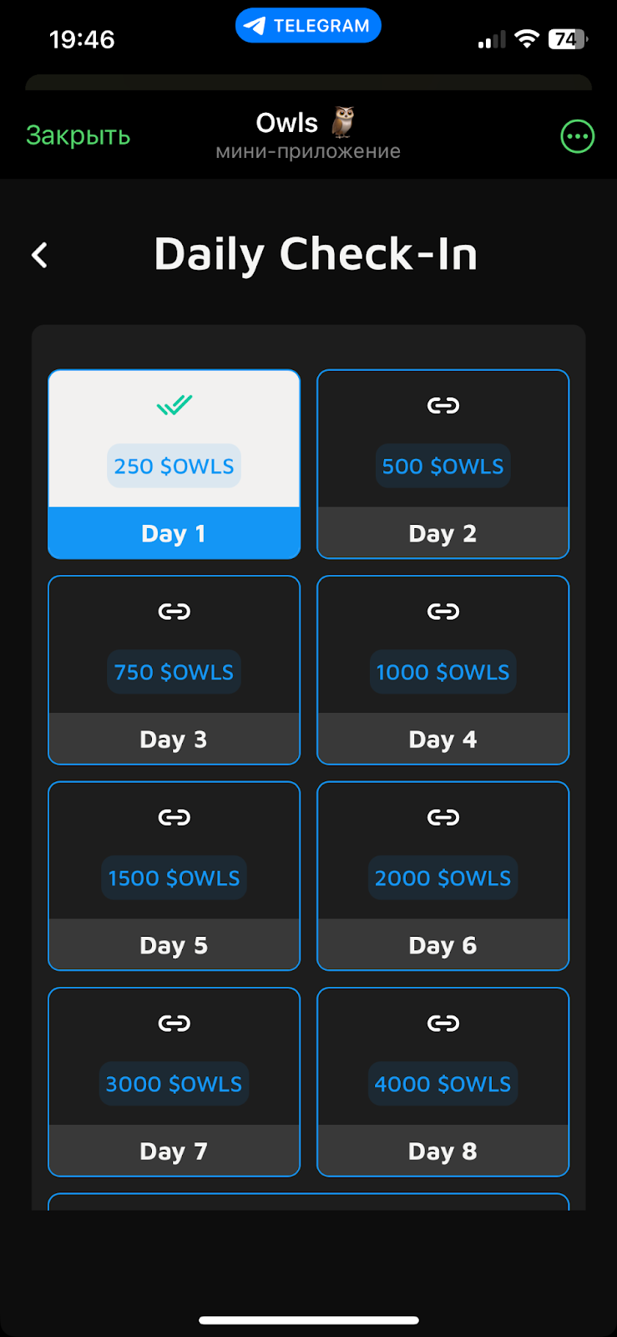This screenshot has width=617, height=1337.
Task: Tap the link icon on Day 7
Action: coord(174,1024)
